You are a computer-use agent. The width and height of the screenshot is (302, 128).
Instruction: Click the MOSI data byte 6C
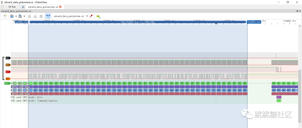(36, 90)
